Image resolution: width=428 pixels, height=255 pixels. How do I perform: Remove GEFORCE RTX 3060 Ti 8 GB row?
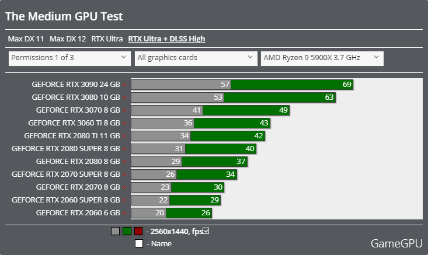[x=124, y=123]
